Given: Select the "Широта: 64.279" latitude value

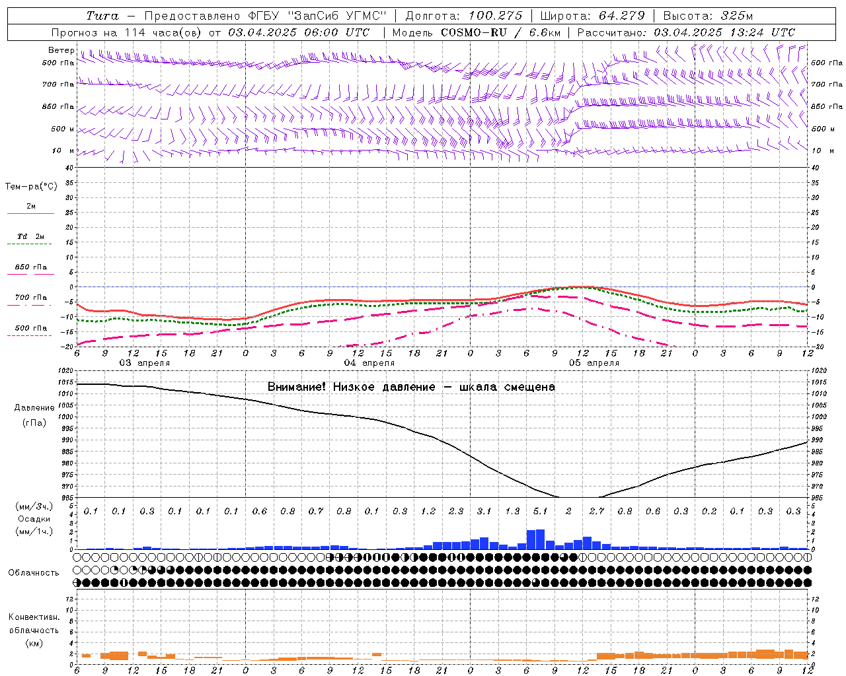Looking at the screenshot, I should (592, 16).
